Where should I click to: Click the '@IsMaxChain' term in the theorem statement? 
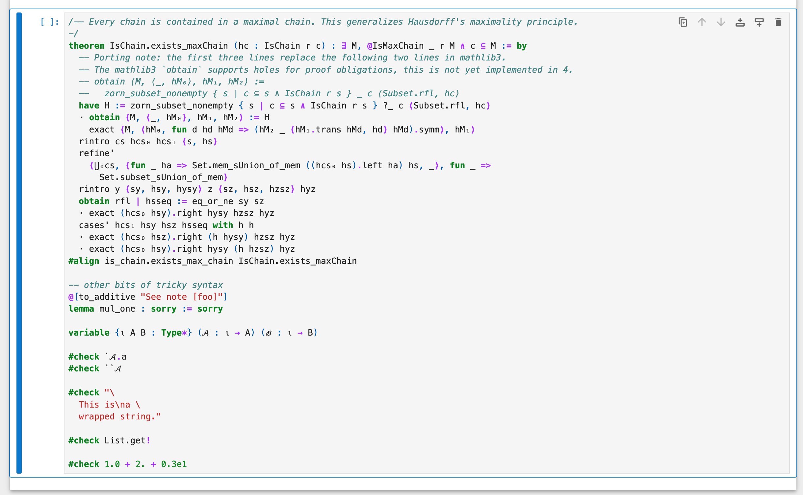pos(395,46)
